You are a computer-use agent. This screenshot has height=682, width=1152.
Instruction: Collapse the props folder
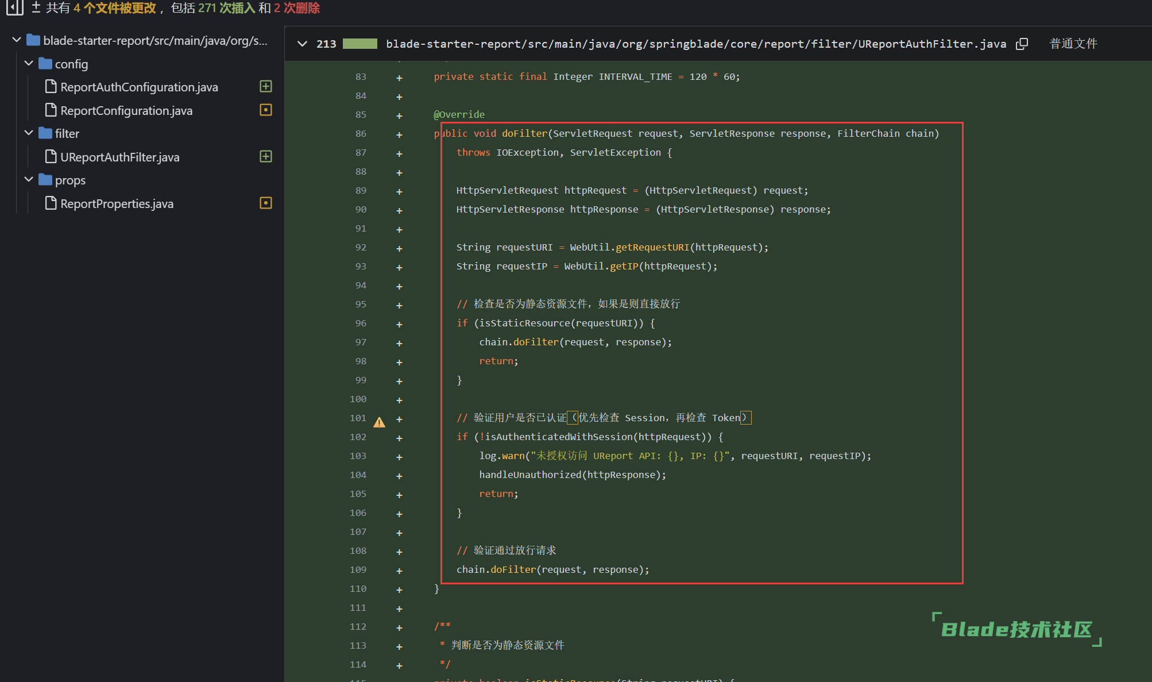pos(29,179)
